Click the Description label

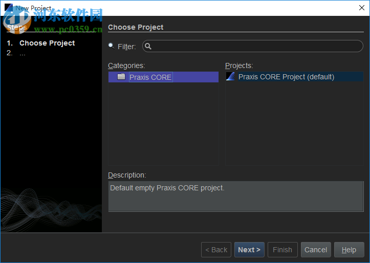(127, 176)
